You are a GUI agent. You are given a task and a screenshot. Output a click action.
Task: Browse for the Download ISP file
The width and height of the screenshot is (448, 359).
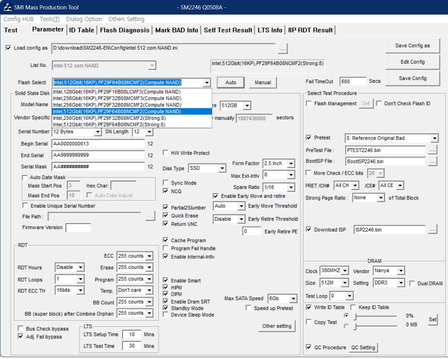[x=433, y=230]
